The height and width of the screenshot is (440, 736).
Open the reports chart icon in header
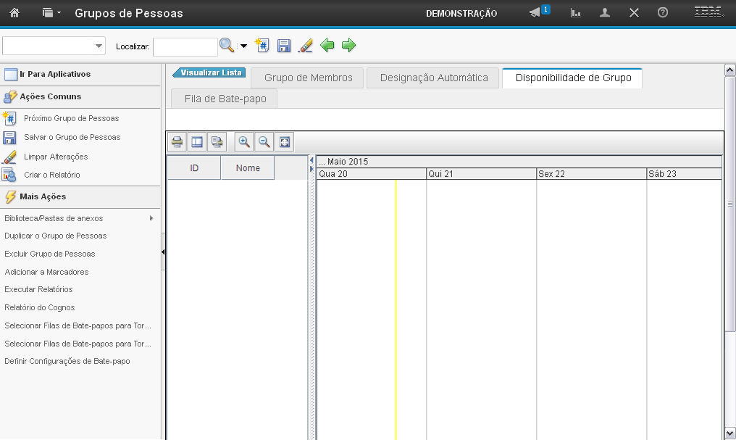576,13
